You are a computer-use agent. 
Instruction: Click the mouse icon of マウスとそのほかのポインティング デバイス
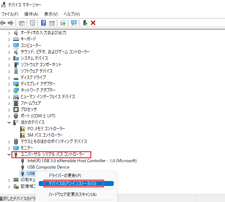tap(16, 142)
